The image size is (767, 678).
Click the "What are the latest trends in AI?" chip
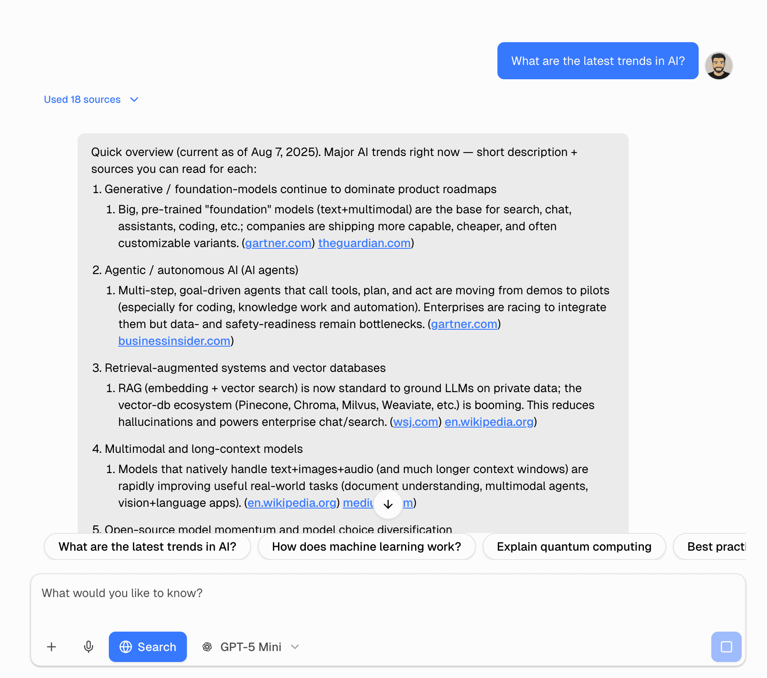(147, 546)
